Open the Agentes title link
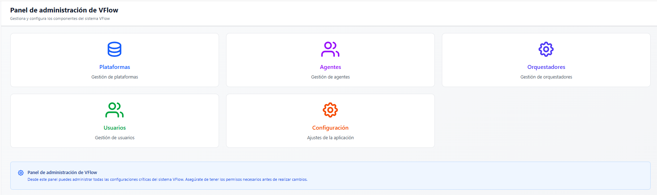657x195 pixels. (x=330, y=67)
